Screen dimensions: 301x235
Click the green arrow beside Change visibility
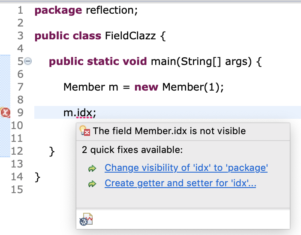coord(92,168)
